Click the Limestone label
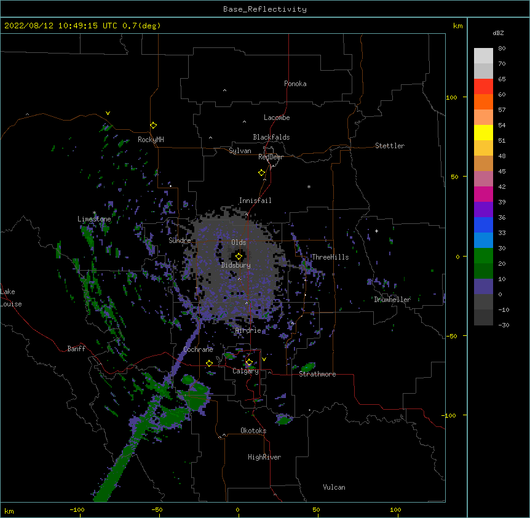530x518 pixels. 94,219
